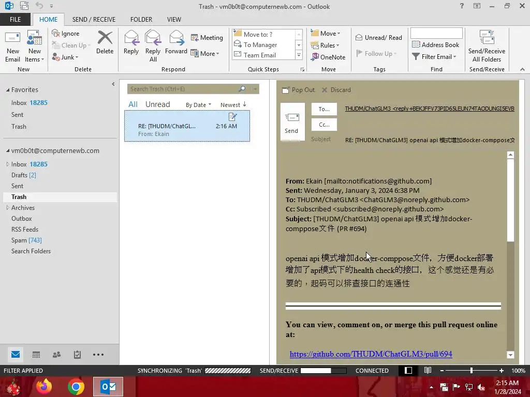Click the New Email icon
530x397 pixels.
click(x=12, y=47)
